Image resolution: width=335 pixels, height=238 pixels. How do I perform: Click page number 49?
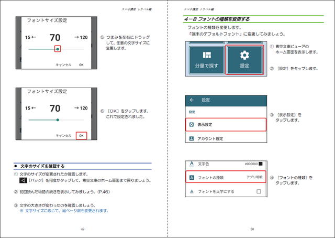pyautogui.click(x=83, y=229)
